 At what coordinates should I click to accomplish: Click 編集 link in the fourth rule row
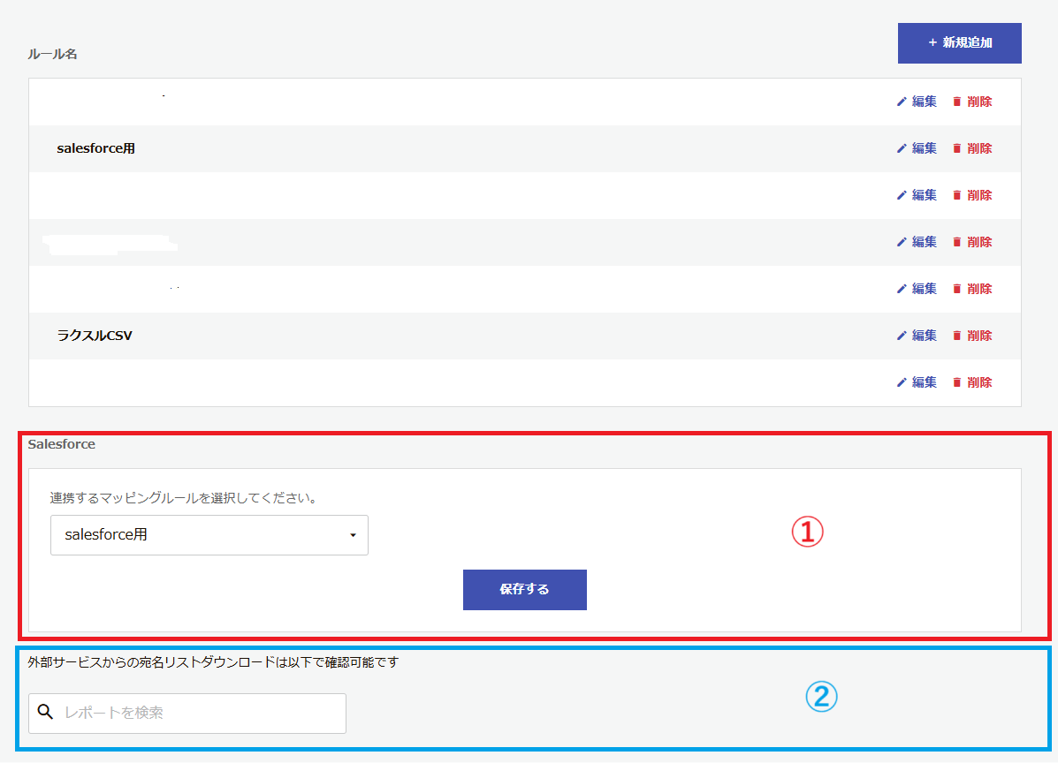[924, 242]
